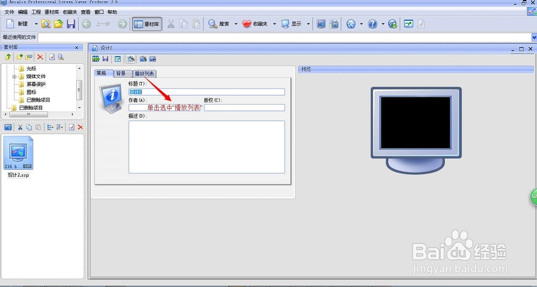Click the screen saver preview monitor icon

point(321,24)
